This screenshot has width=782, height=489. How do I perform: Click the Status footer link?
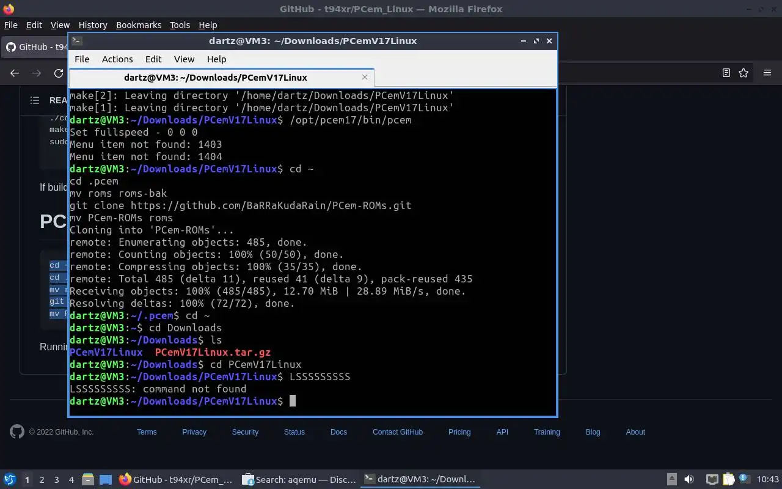click(294, 432)
